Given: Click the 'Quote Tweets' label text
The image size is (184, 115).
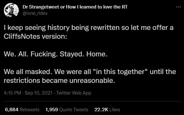Looking at the screenshot, I should pyautogui.click(x=74, y=110).
